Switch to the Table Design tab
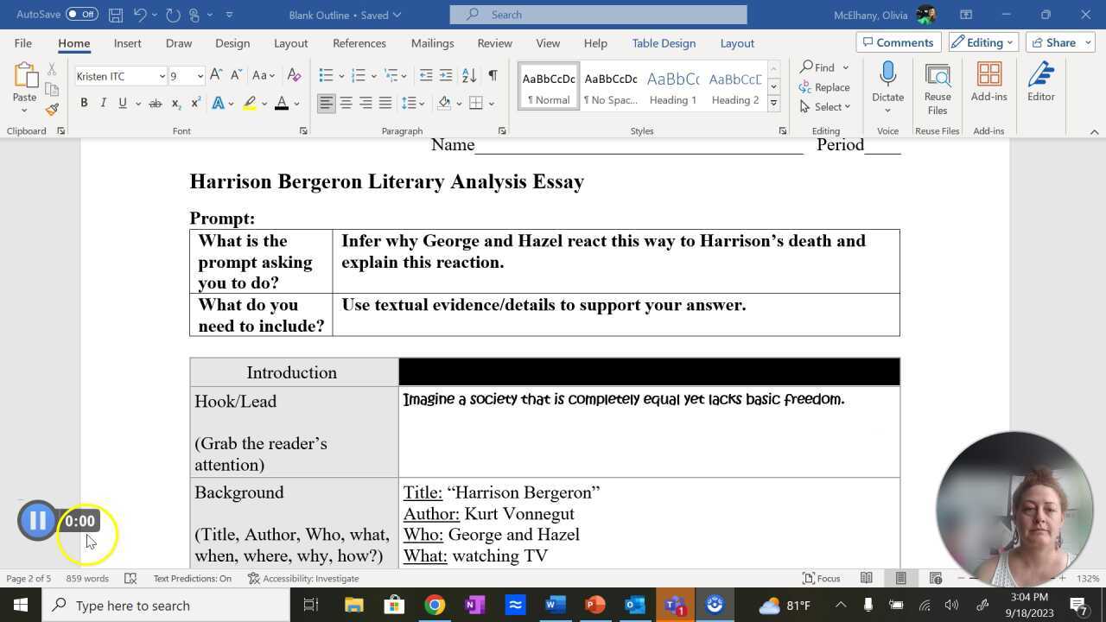Image resolution: width=1106 pixels, height=622 pixels. point(663,43)
